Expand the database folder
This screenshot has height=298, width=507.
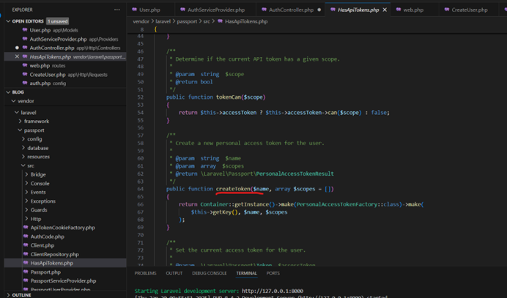[23, 148]
